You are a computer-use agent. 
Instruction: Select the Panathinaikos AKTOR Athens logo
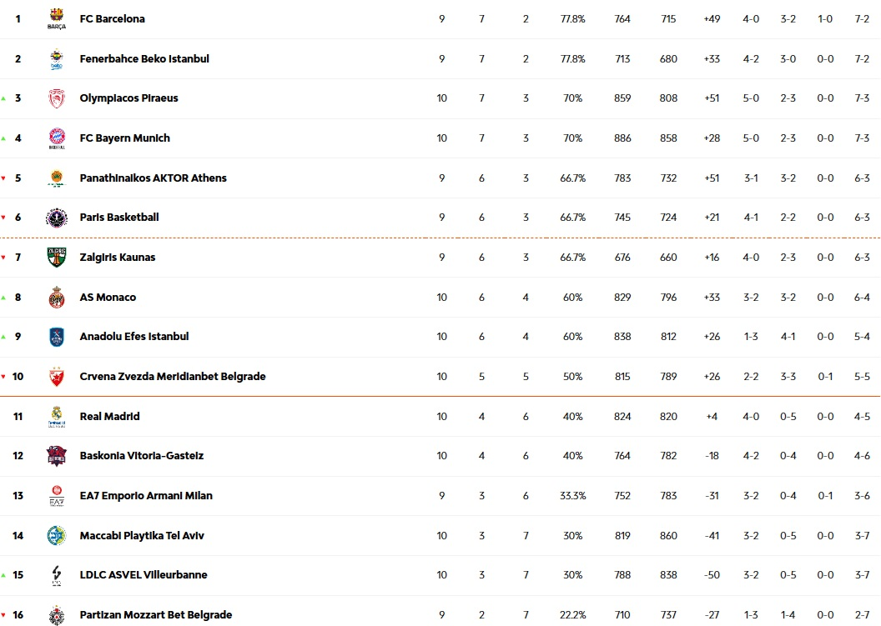coord(57,178)
